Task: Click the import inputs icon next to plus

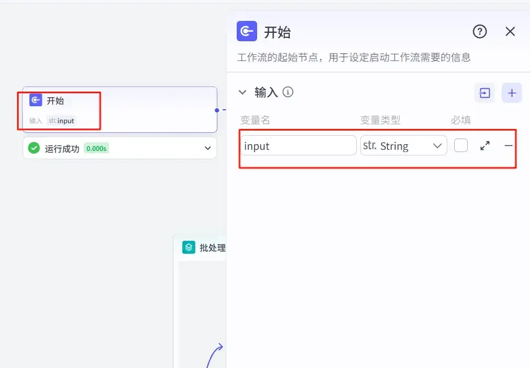Action: [x=485, y=93]
